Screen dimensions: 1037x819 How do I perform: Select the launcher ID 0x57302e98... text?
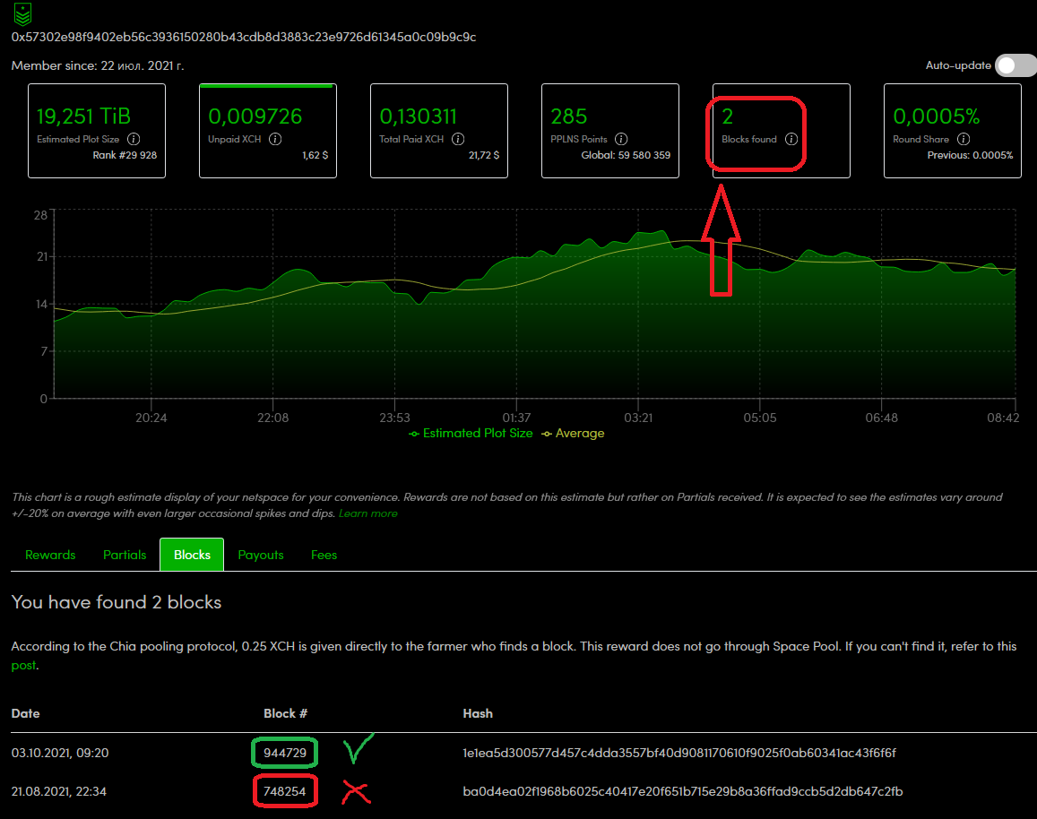[244, 37]
